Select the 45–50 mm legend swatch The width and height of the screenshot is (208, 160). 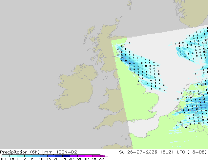(96, 156)
